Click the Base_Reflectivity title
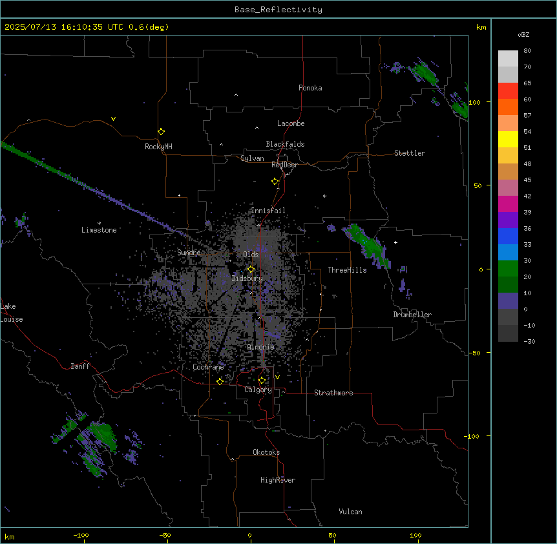Viewport: 557px width, 544px height. [278, 10]
